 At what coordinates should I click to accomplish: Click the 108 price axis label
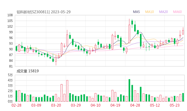10,15
